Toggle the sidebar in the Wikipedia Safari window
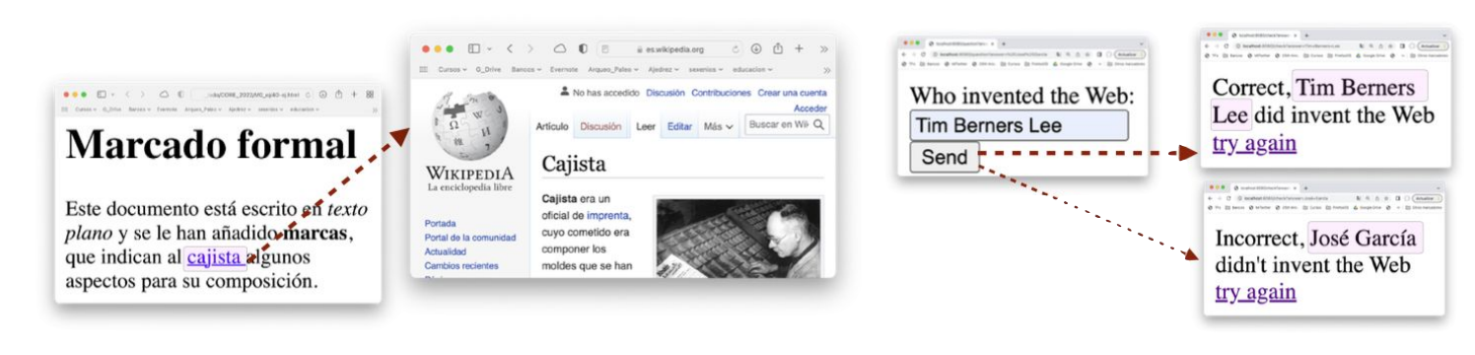 point(474,48)
